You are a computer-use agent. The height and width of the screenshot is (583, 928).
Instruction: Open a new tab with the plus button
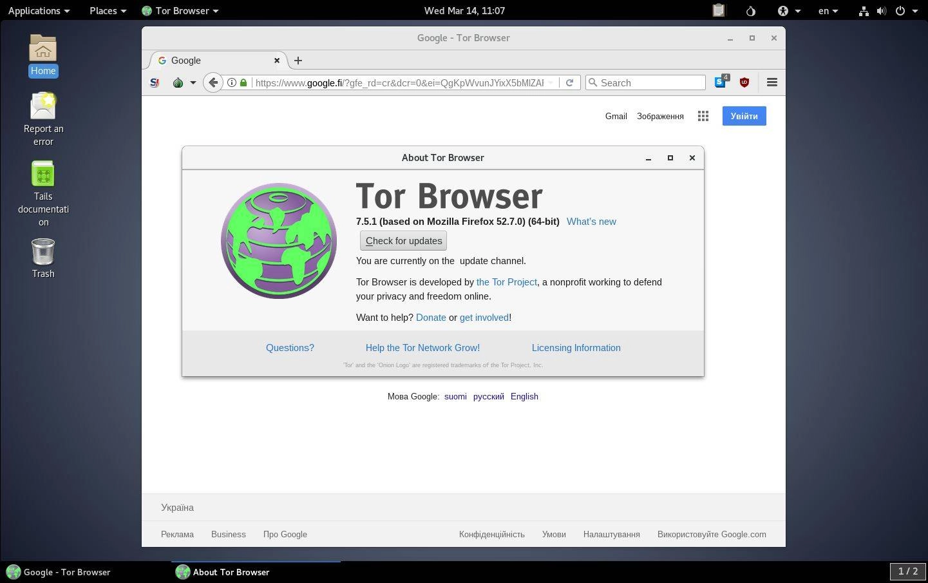pyautogui.click(x=298, y=61)
